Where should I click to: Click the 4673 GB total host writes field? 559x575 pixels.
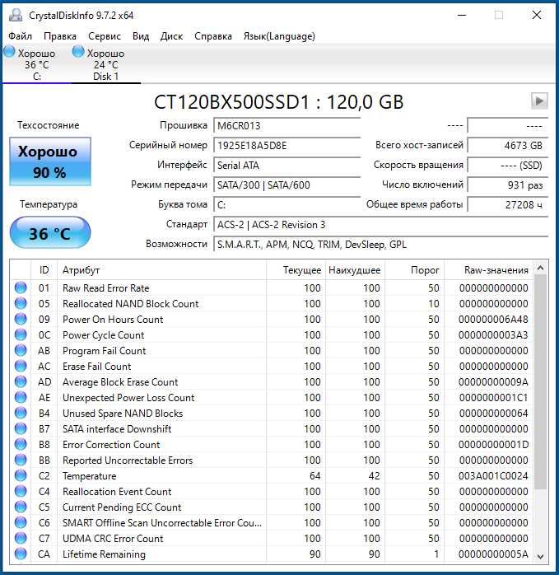tap(508, 146)
